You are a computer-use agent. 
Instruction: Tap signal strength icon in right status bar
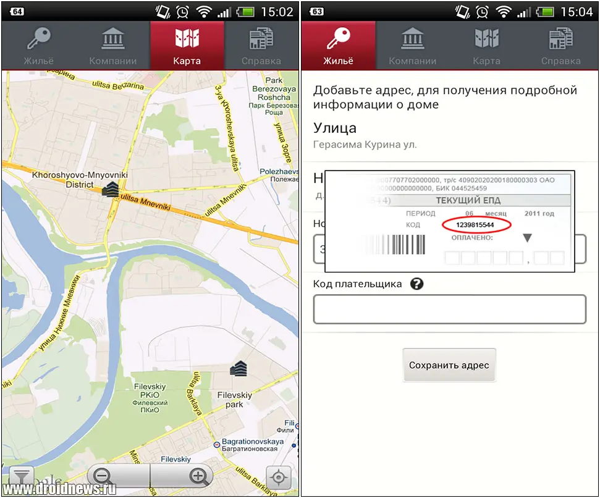523,12
